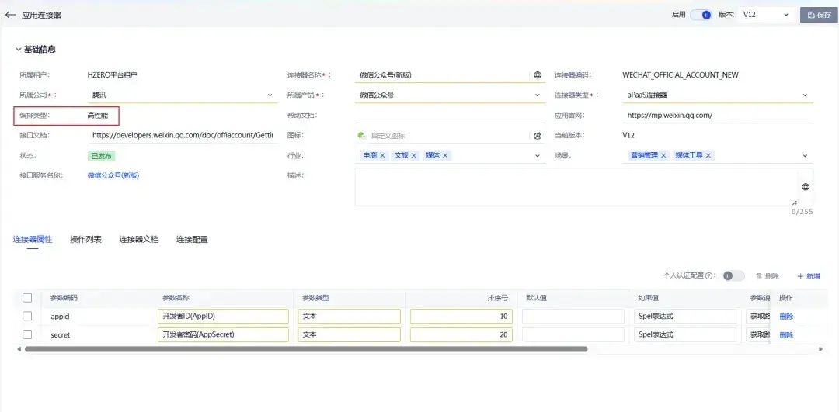This screenshot has width=839, height=412.
Task: Remove the 文旅 industry tag
Action: 413,155
